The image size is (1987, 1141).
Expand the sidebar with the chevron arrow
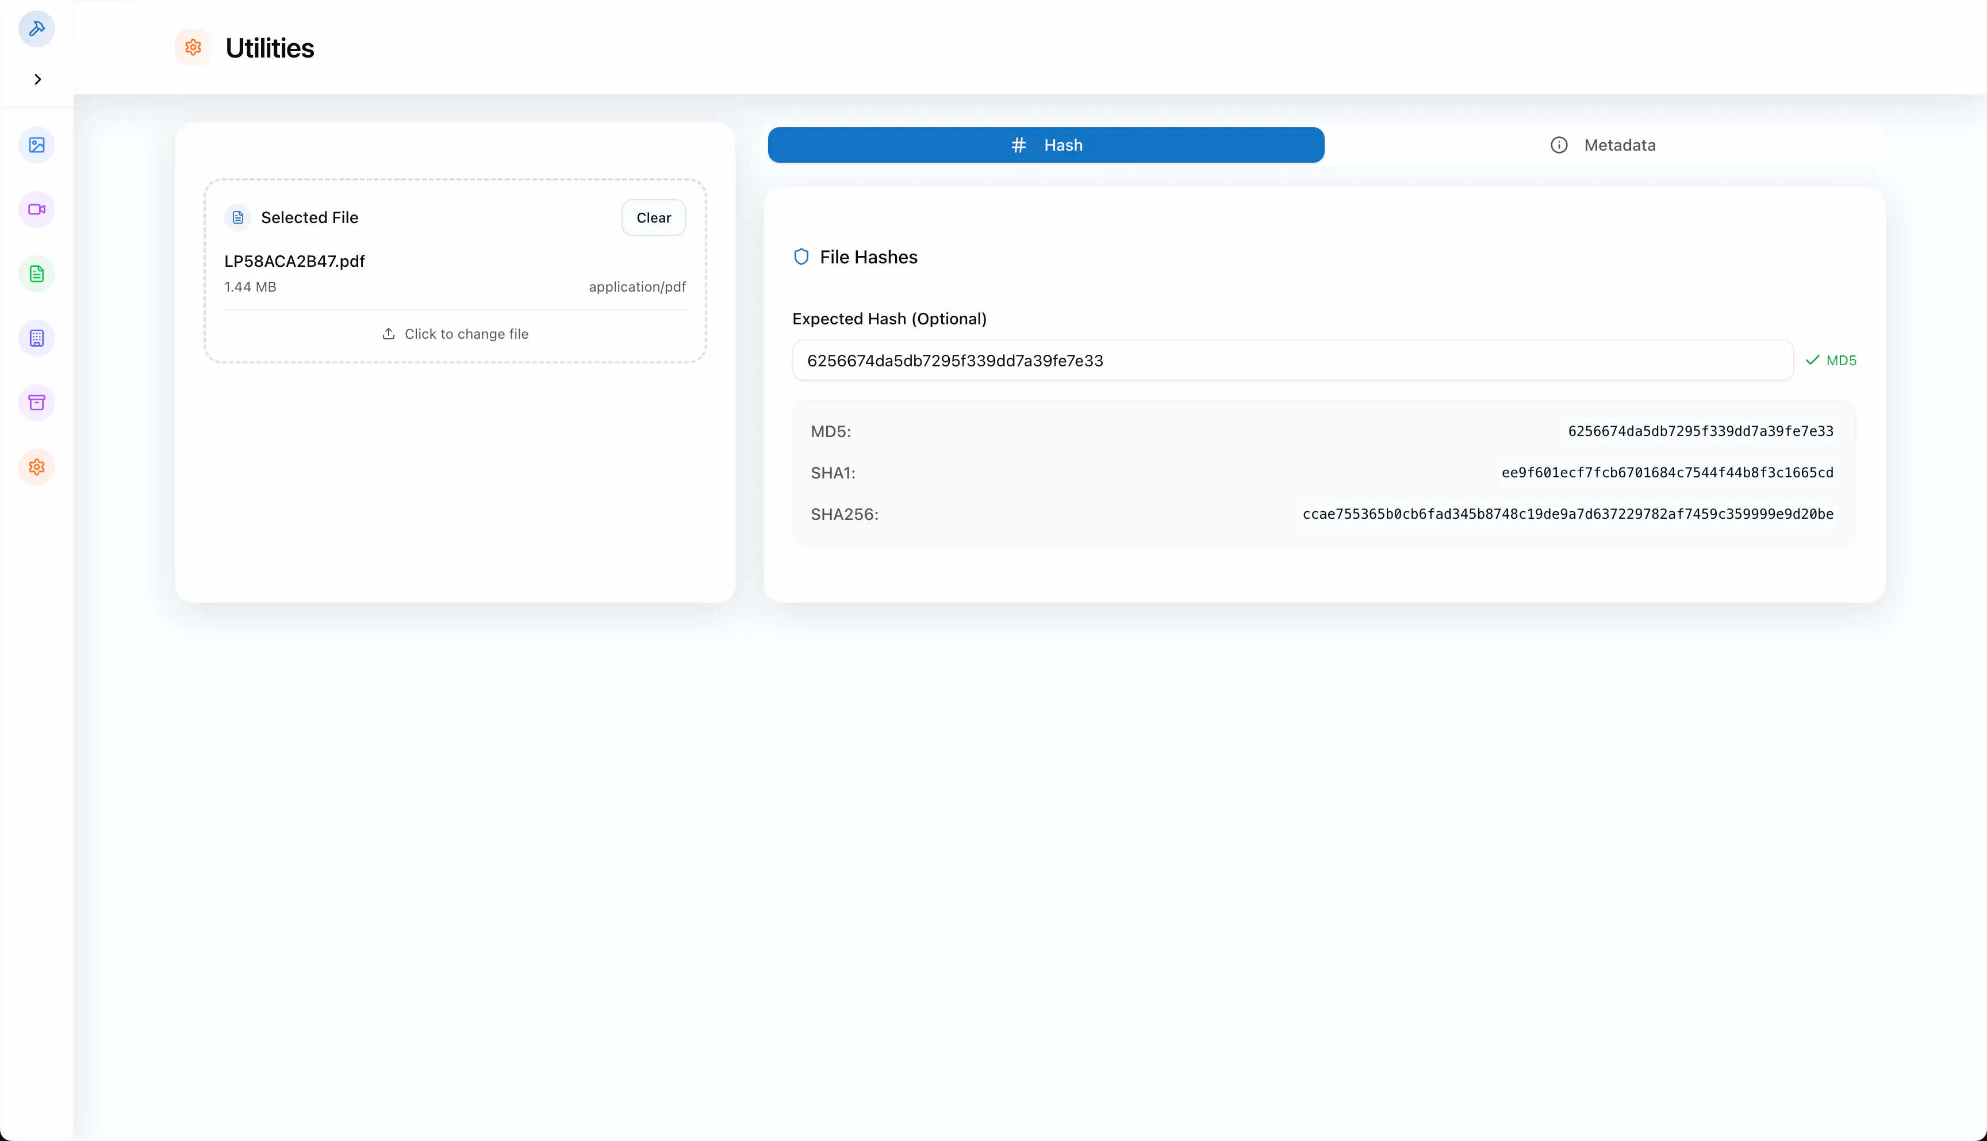pos(37,79)
